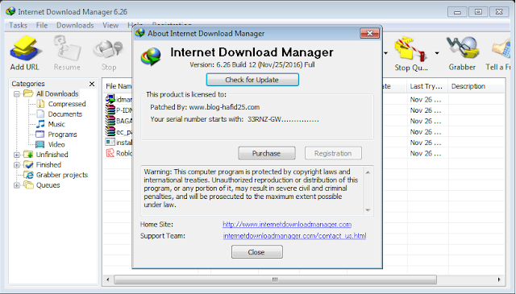Viewport: 516px width, 294px height.
Task: Expand the Unfinished tree node
Action: click(x=16, y=155)
